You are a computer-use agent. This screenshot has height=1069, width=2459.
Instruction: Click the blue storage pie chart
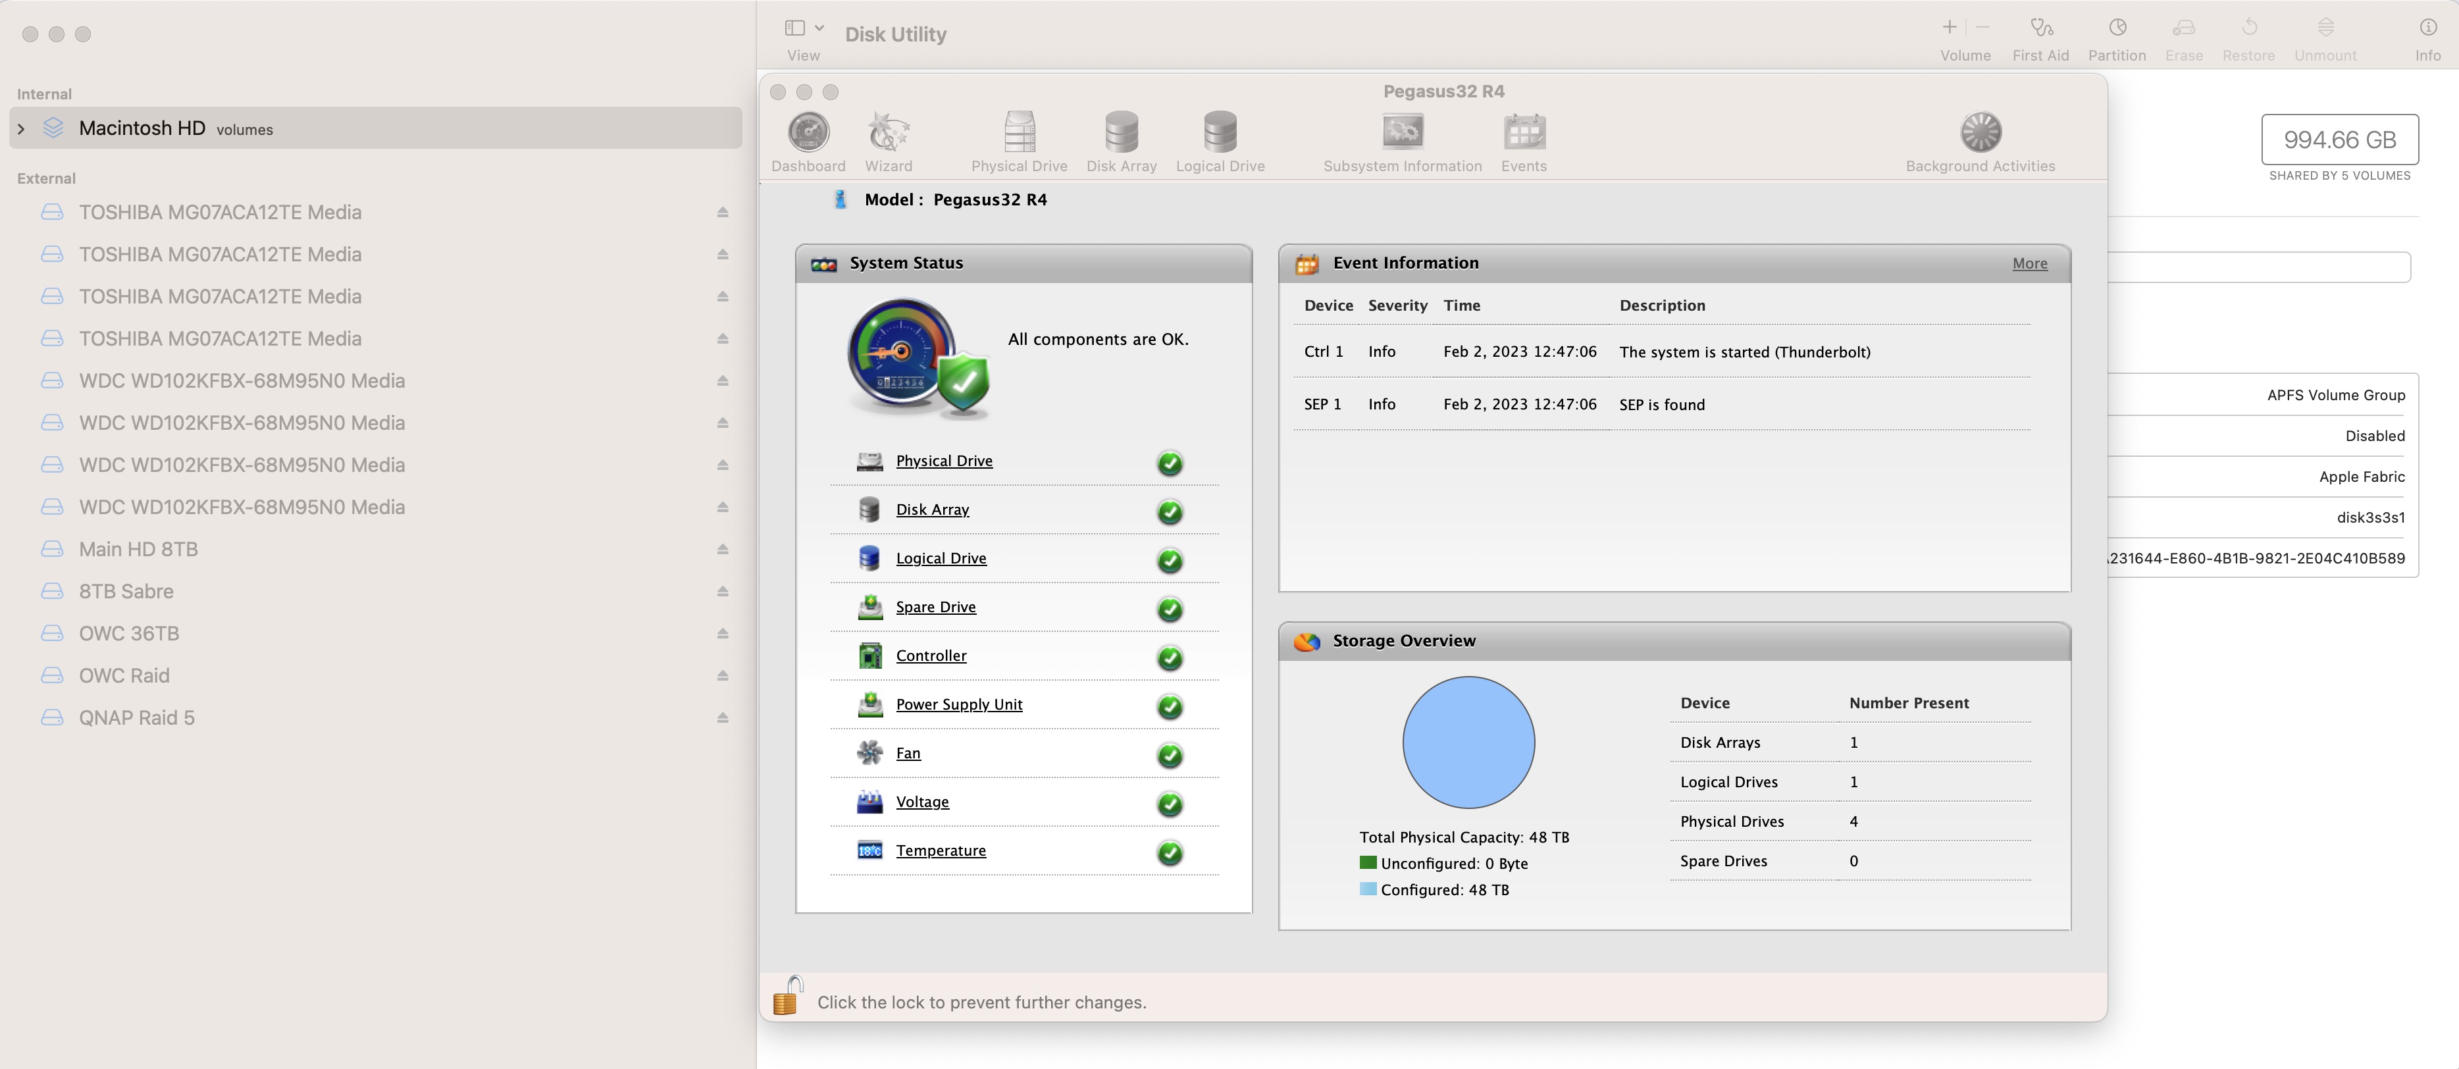(1468, 743)
